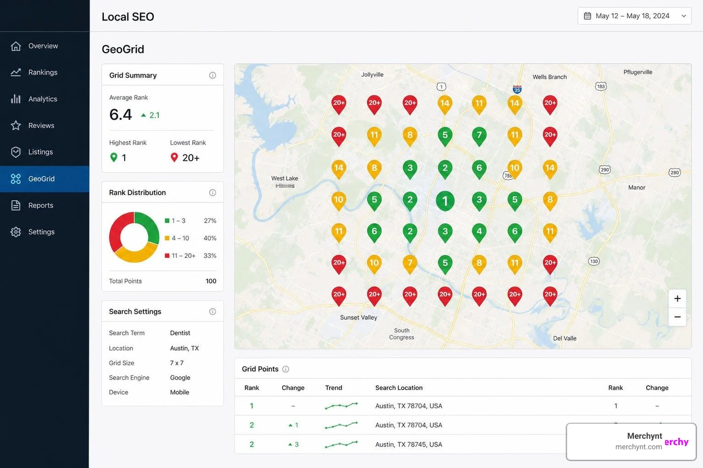Image resolution: width=703 pixels, height=468 pixels.
Task: Click the green Highest Rank pin icon
Action: (114, 157)
